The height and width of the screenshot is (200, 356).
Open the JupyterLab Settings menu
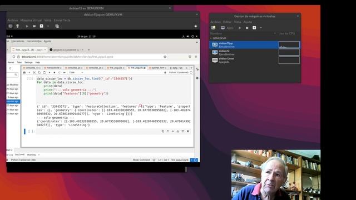[x=28, y=62]
